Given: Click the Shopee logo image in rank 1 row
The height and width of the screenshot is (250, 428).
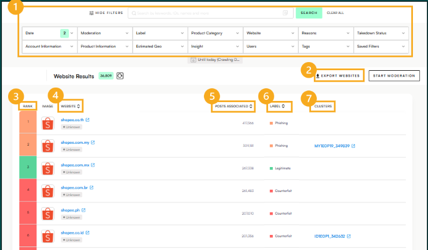Looking at the screenshot, I should pos(47,123).
